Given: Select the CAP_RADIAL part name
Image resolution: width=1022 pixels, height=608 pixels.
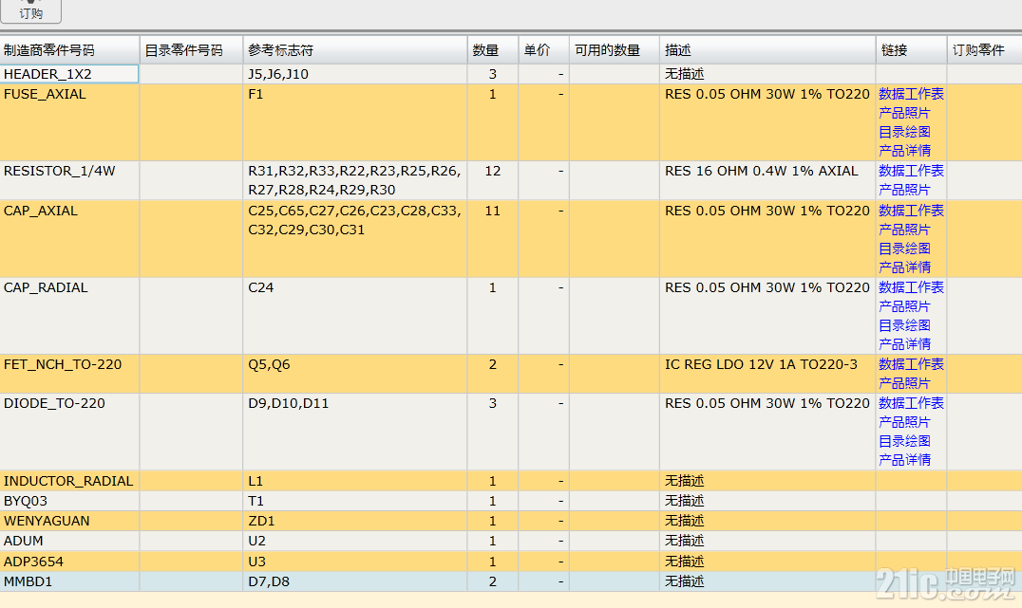Looking at the screenshot, I should [x=46, y=287].
